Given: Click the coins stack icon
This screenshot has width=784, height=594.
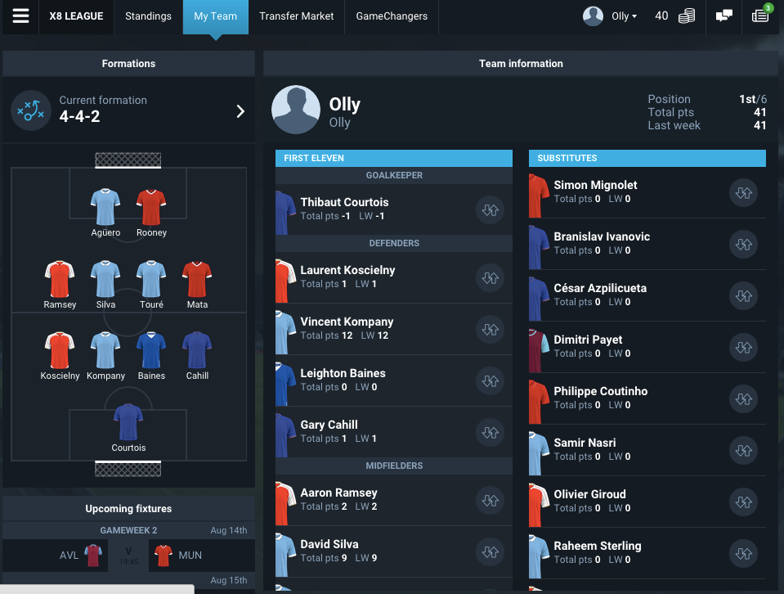Looking at the screenshot, I should (x=687, y=16).
